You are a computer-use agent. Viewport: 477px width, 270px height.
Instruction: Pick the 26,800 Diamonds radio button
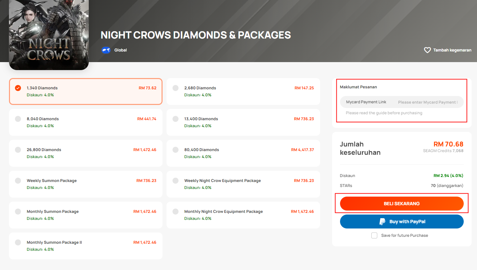(x=18, y=150)
